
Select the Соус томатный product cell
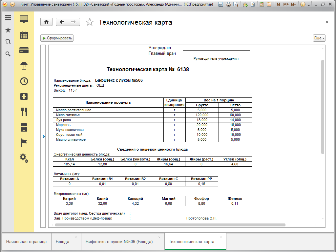[x=108, y=135]
